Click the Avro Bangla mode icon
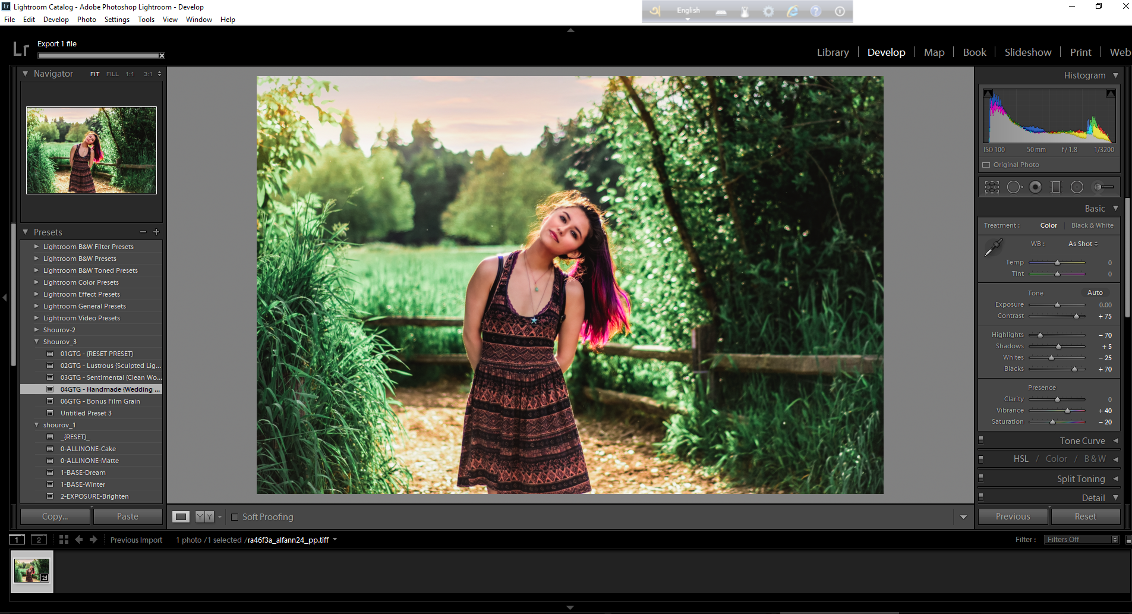The height and width of the screenshot is (614, 1132). (655, 11)
